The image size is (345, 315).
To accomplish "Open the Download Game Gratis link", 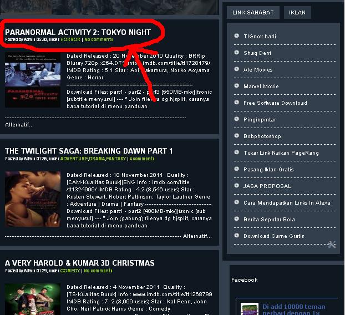I will pyautogui.click(x=274, y=236).
